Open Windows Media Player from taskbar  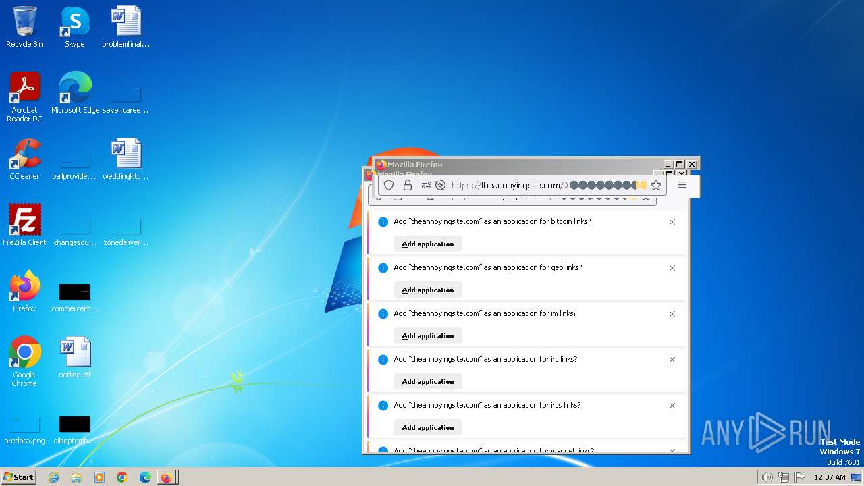(x=99, y=477)
